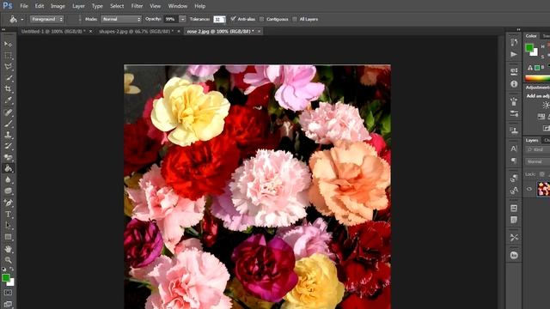550x309 pixels.
Task: Toggle Quick Mask mode
Action: [x=8, y=293]
